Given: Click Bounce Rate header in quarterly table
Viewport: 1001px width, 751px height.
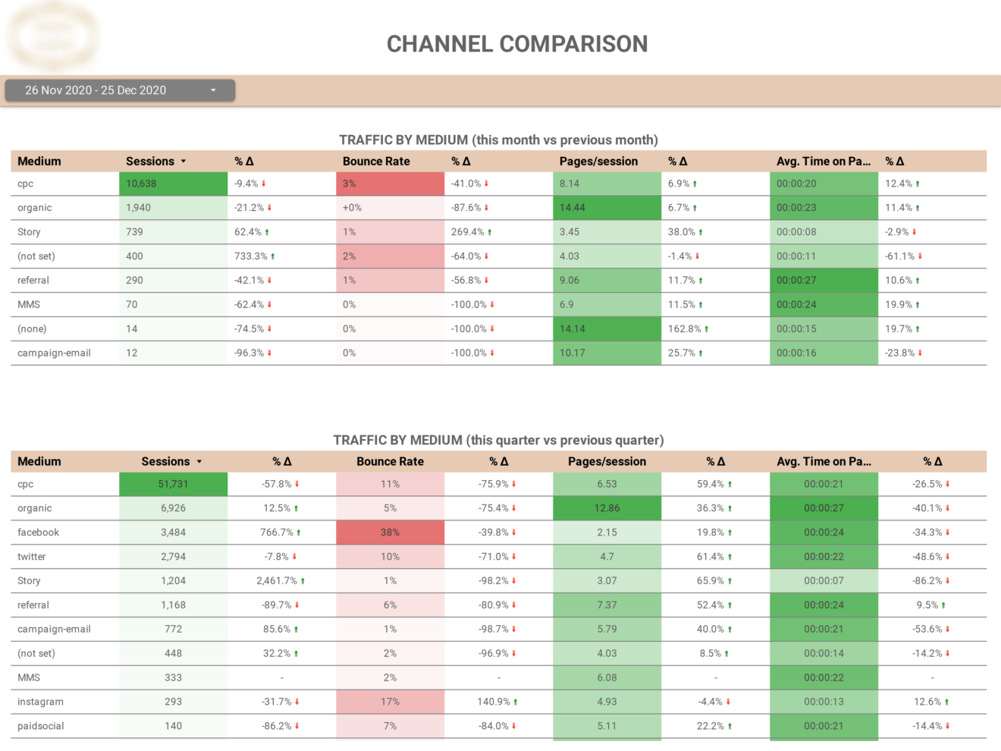Looking at the screenshot, I should point(390,461).
